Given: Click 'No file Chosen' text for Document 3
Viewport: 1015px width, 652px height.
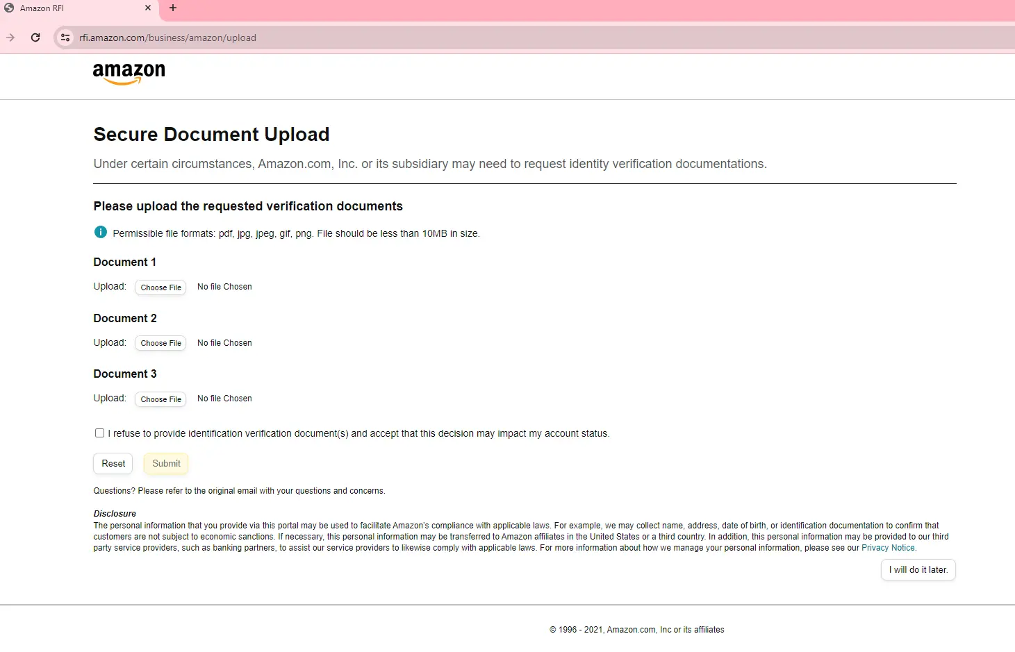Looking at the screenshot, I should coord(224,399).
